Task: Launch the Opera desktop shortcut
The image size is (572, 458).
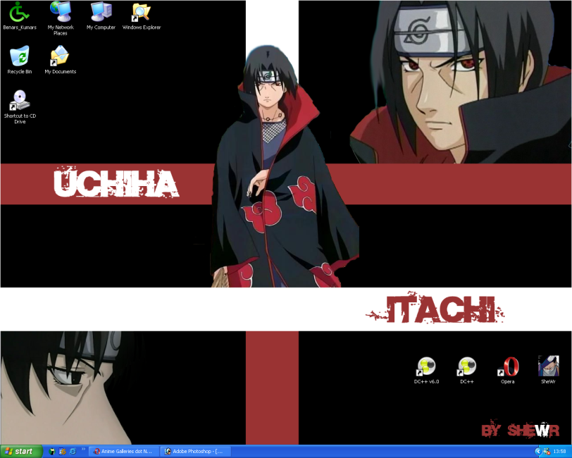Action: [508, 370]
